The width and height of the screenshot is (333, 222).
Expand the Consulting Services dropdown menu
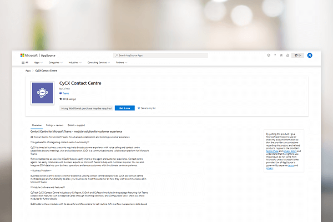tap(99, 63)
